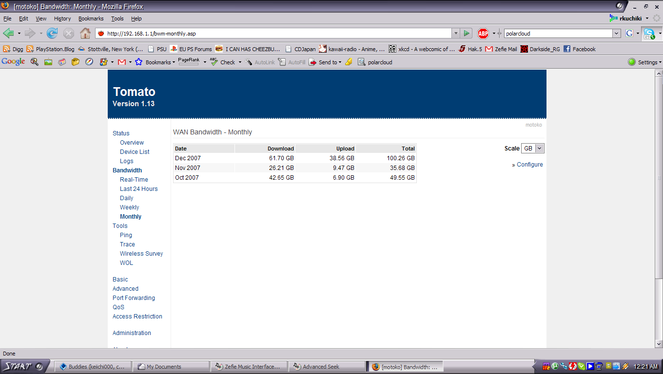Viewport: 663px width, 374px height.
Task: Click the Adblock Plus ABP icon
Action: click(483, 34)
